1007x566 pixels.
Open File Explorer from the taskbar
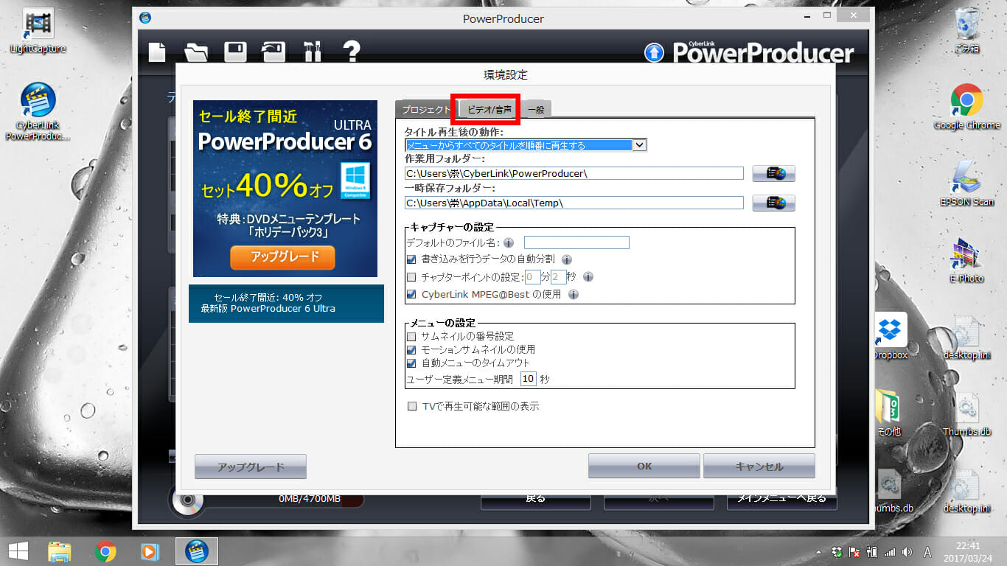59,551
